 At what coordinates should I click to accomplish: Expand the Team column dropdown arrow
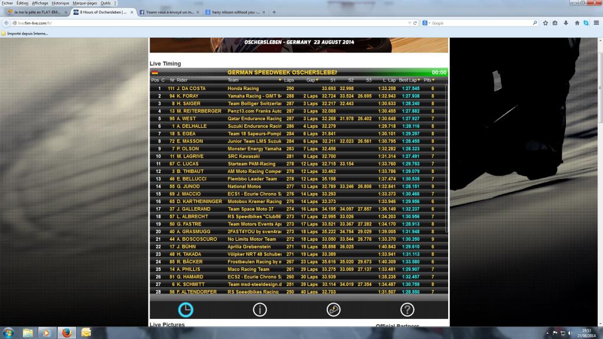(280, 80)
